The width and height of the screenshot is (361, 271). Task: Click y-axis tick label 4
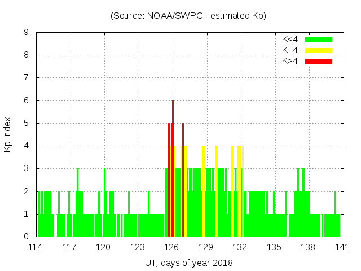(x=26, y=146)
